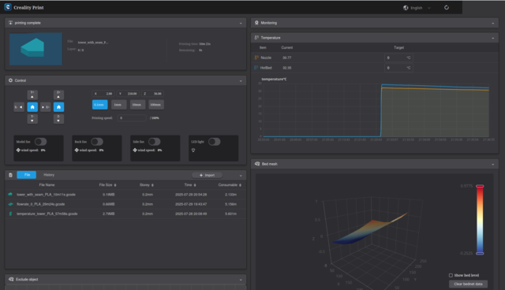
Task: Click the Monitoring camera icon
Action: click(x=256, y=23)
